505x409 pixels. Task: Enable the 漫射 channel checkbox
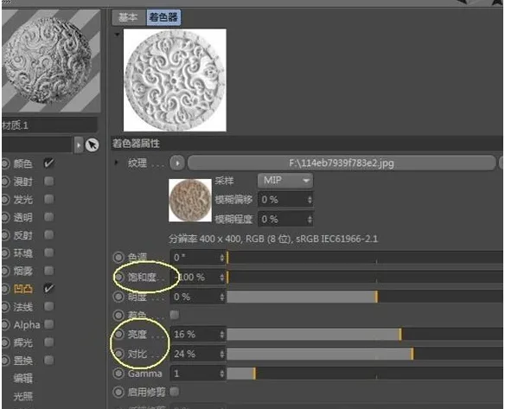[48, 181]
